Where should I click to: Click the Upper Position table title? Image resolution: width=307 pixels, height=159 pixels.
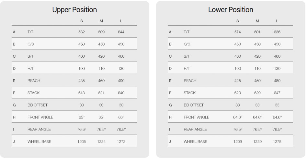coord(74,10)
